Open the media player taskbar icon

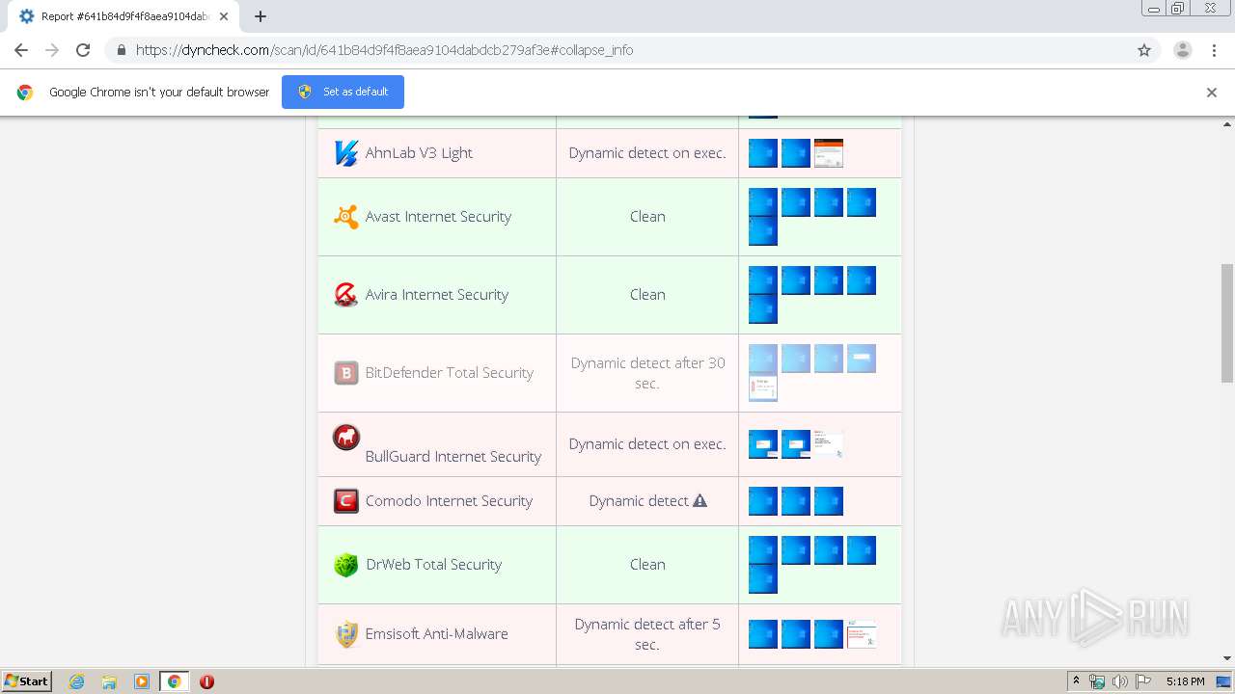tap(142, 681)
